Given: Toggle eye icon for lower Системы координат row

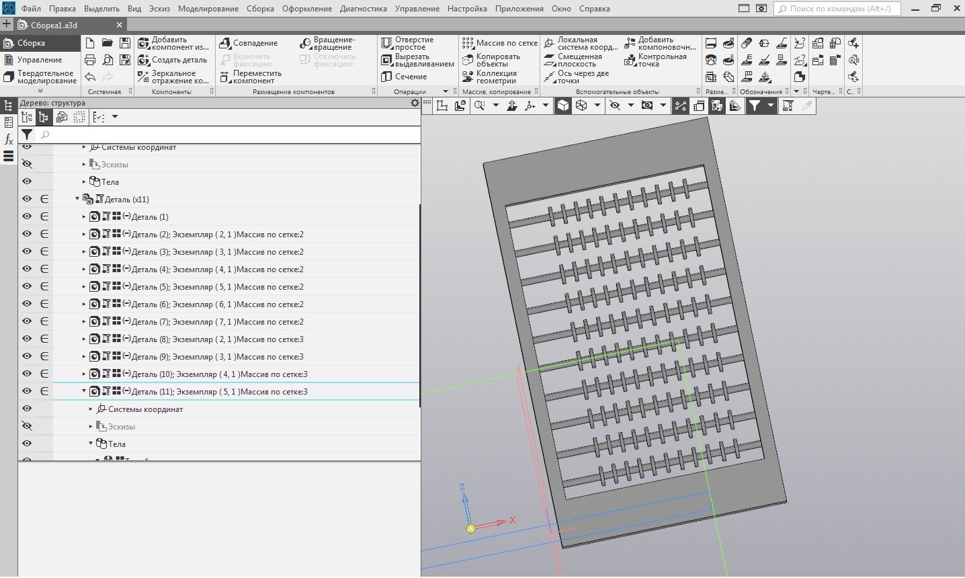Looking at the screenshot, I should 27,409.
